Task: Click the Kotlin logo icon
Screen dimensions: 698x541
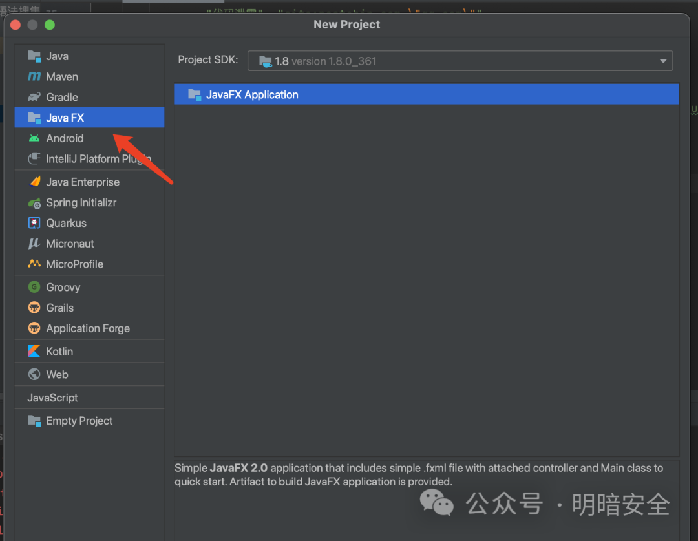Action: [x=34, y=352]
